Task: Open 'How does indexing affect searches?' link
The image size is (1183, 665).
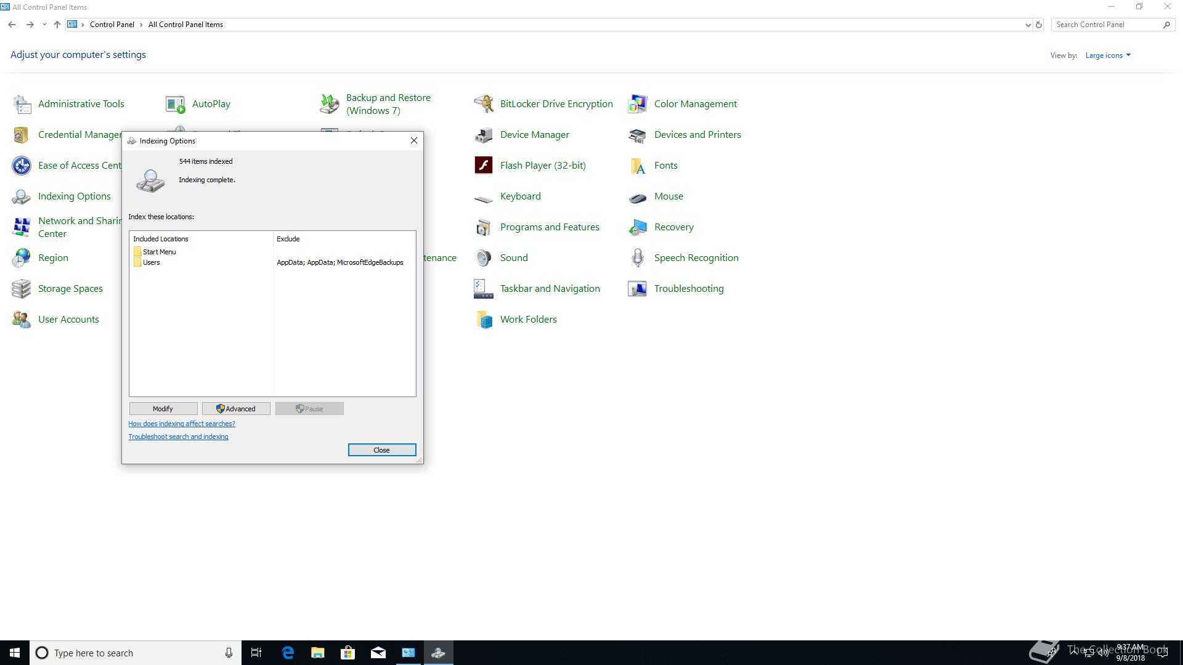Action: [x=182, y=424]
